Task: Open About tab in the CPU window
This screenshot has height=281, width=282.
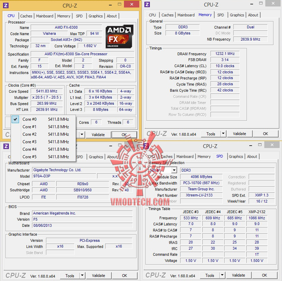Action: click(x=112, y=16)
